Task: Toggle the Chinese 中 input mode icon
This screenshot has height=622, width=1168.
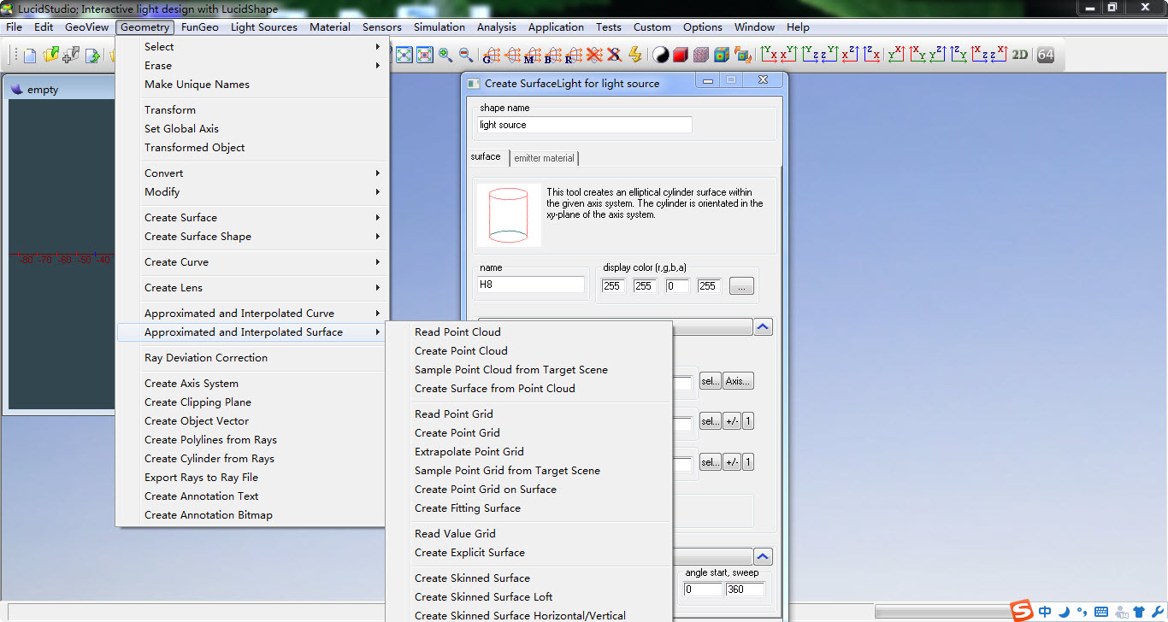Action: pos(1045,612)
